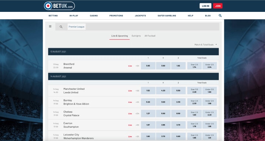Go to IN-PLAY section
This screenshot has height=141, width=265.
(x=74, y=16)
